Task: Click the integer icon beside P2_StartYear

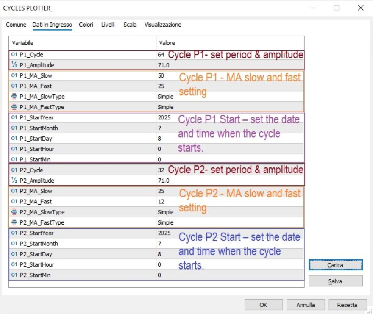Action: click(x=14, y=233)
